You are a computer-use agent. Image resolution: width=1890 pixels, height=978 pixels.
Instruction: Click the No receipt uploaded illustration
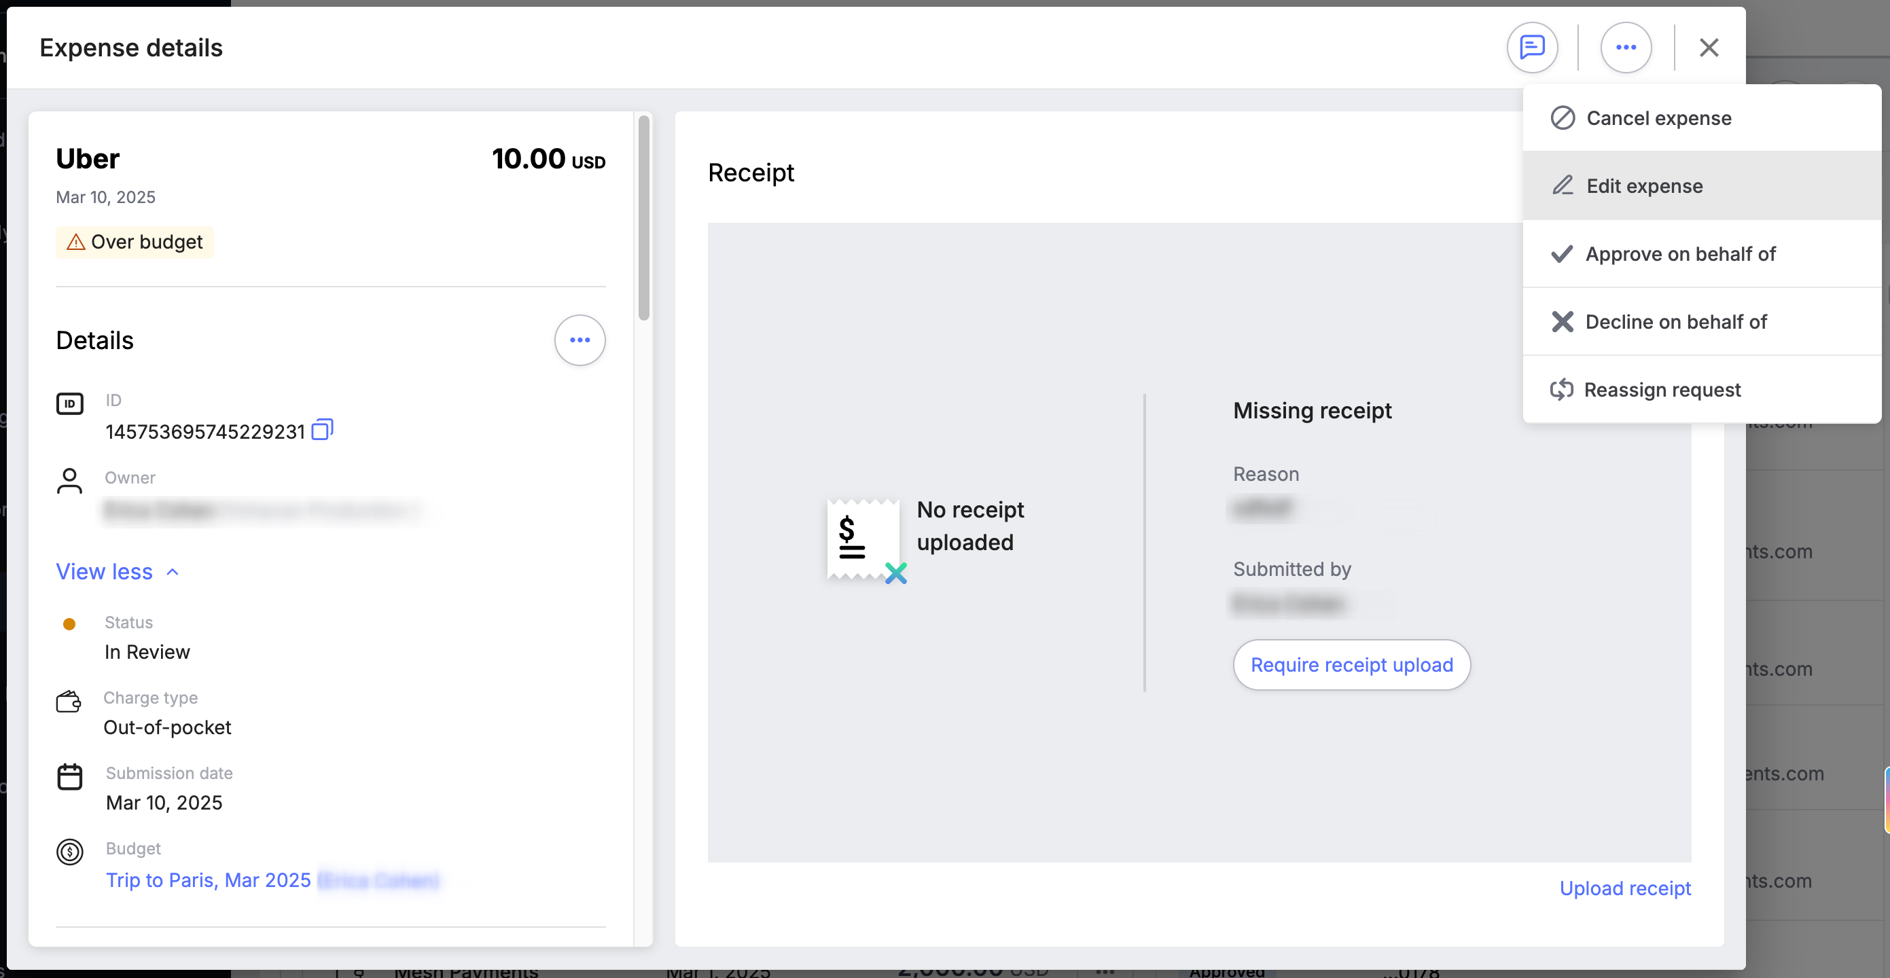(x=866, y=541)
